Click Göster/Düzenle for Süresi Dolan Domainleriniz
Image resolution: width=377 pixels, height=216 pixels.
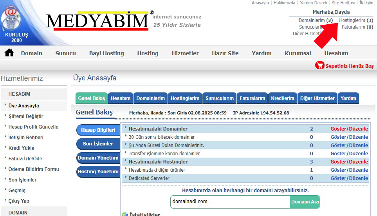pos(349,145)
